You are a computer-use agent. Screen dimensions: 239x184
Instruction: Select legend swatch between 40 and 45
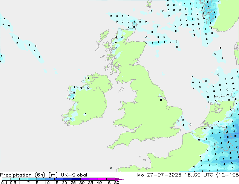(102, 179)
